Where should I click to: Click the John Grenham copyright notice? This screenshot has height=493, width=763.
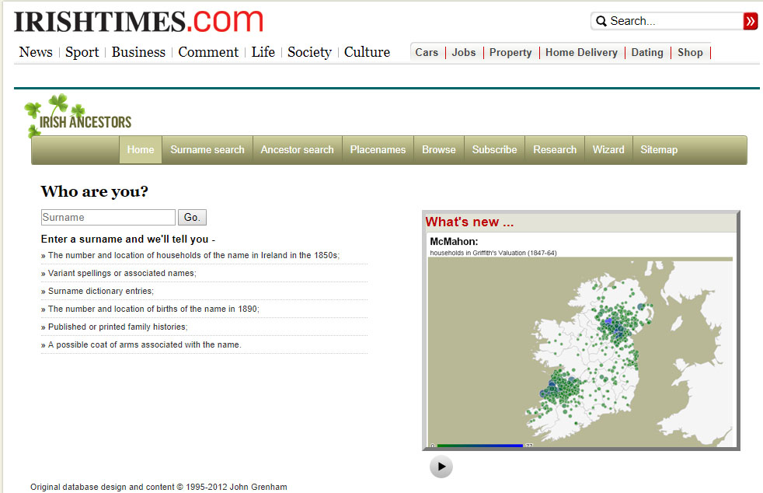click(159, 487)
